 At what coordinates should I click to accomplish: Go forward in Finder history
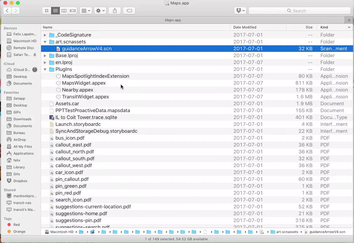pos(16,11)
